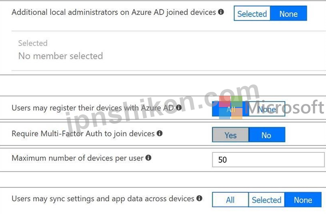Click the Maximum number of devices per user label
Image resolution: width=326 pixels, height=214 pixels.
click(78, 158)
